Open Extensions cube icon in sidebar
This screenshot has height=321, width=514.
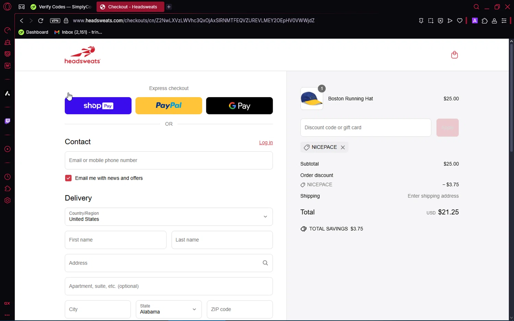[7, 189]
